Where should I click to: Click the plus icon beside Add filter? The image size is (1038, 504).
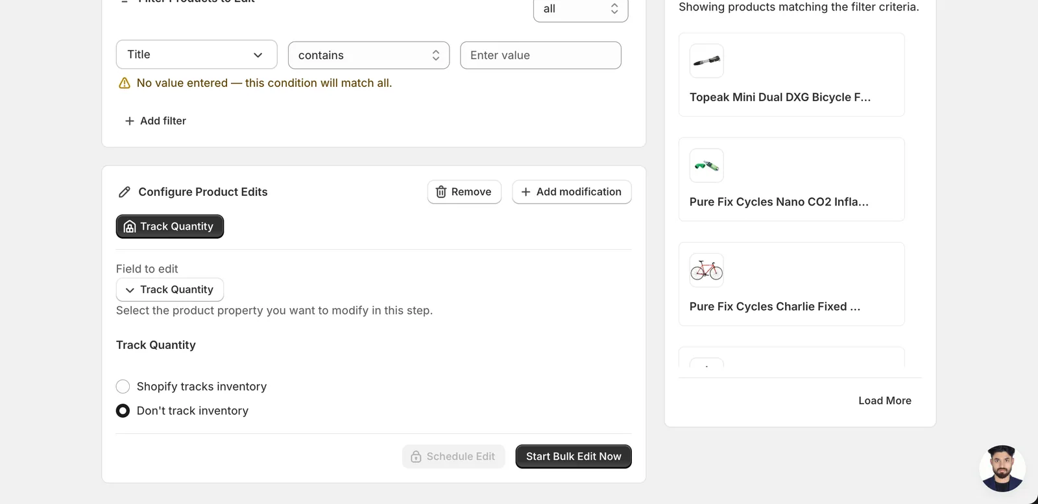point(130,121)
